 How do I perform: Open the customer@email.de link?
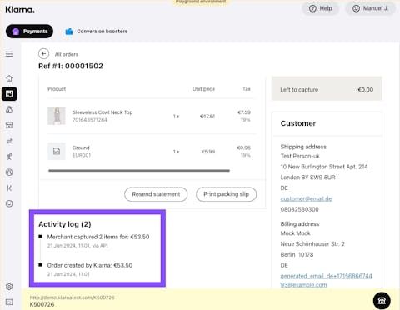pyautogui.click(x=306, y=198)
